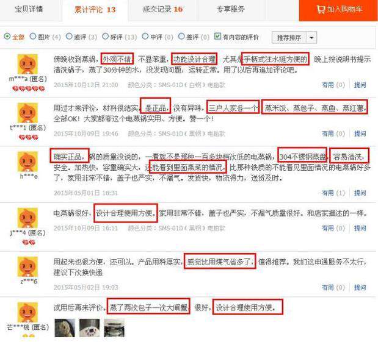Screen dimensions: 378x342
Task: Select the 好评 (13) radio filter
Action: tap(106, 37)
